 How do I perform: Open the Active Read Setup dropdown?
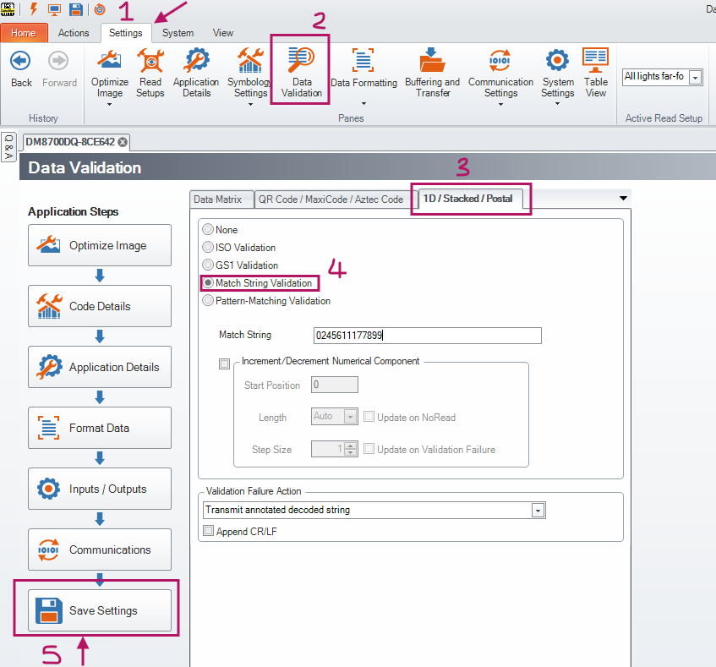tap(695, 77)
